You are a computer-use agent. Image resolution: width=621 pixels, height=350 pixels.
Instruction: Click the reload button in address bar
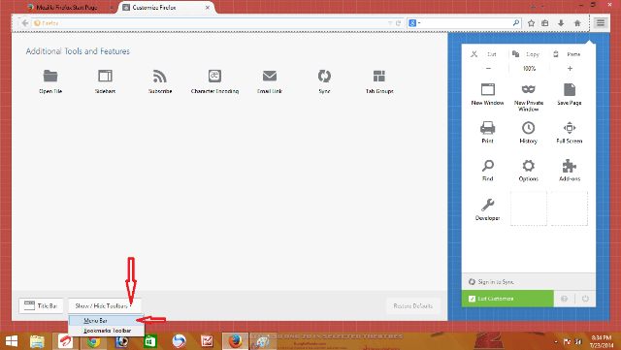point(399,23)
